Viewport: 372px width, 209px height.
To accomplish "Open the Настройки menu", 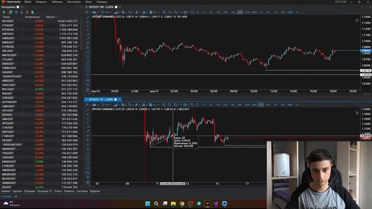I will click(74, 2).
